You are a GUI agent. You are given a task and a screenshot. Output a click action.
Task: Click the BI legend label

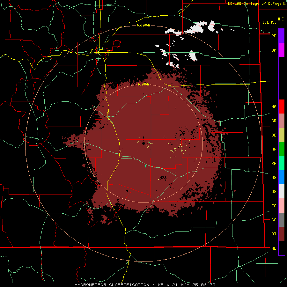pyautogui.click(x=274, y=234)
